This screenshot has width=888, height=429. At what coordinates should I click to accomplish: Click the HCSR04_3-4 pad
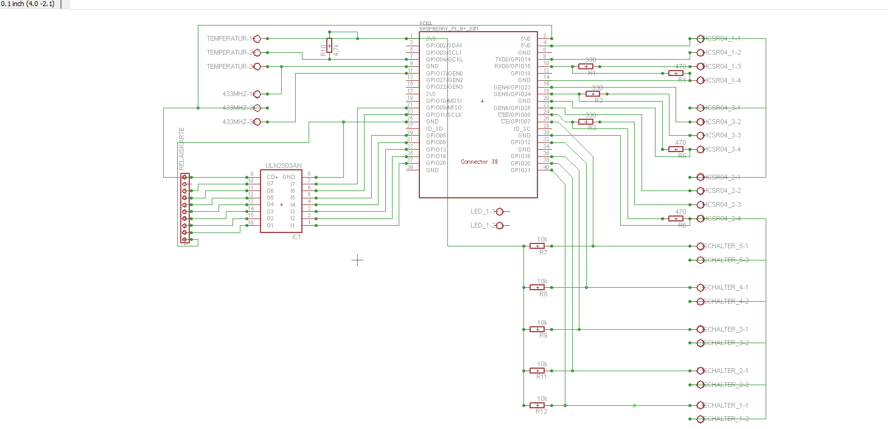[700, 149]
